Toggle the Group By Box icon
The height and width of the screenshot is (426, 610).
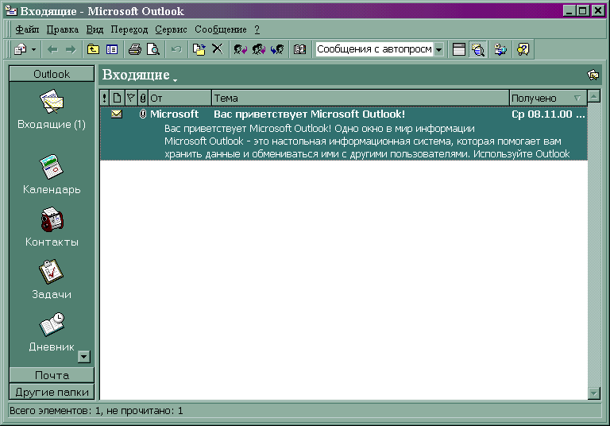(459, 49)
